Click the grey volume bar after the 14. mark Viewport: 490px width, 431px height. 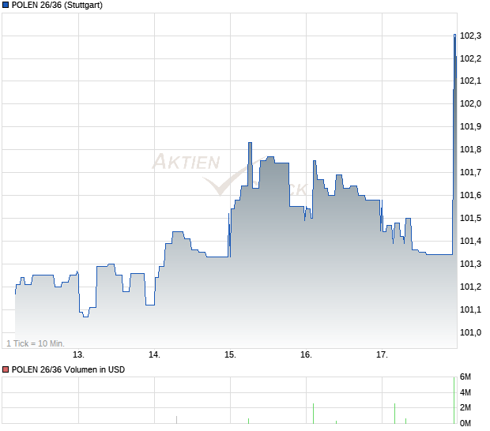coord(176,420)
